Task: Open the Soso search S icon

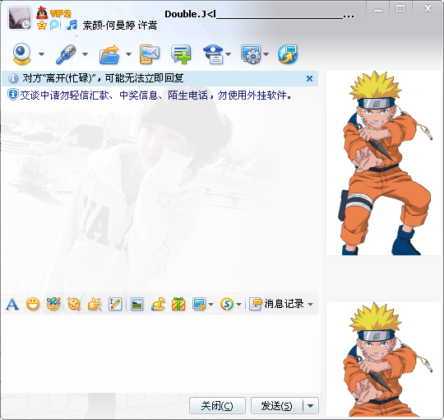Action: click(227, 305)
